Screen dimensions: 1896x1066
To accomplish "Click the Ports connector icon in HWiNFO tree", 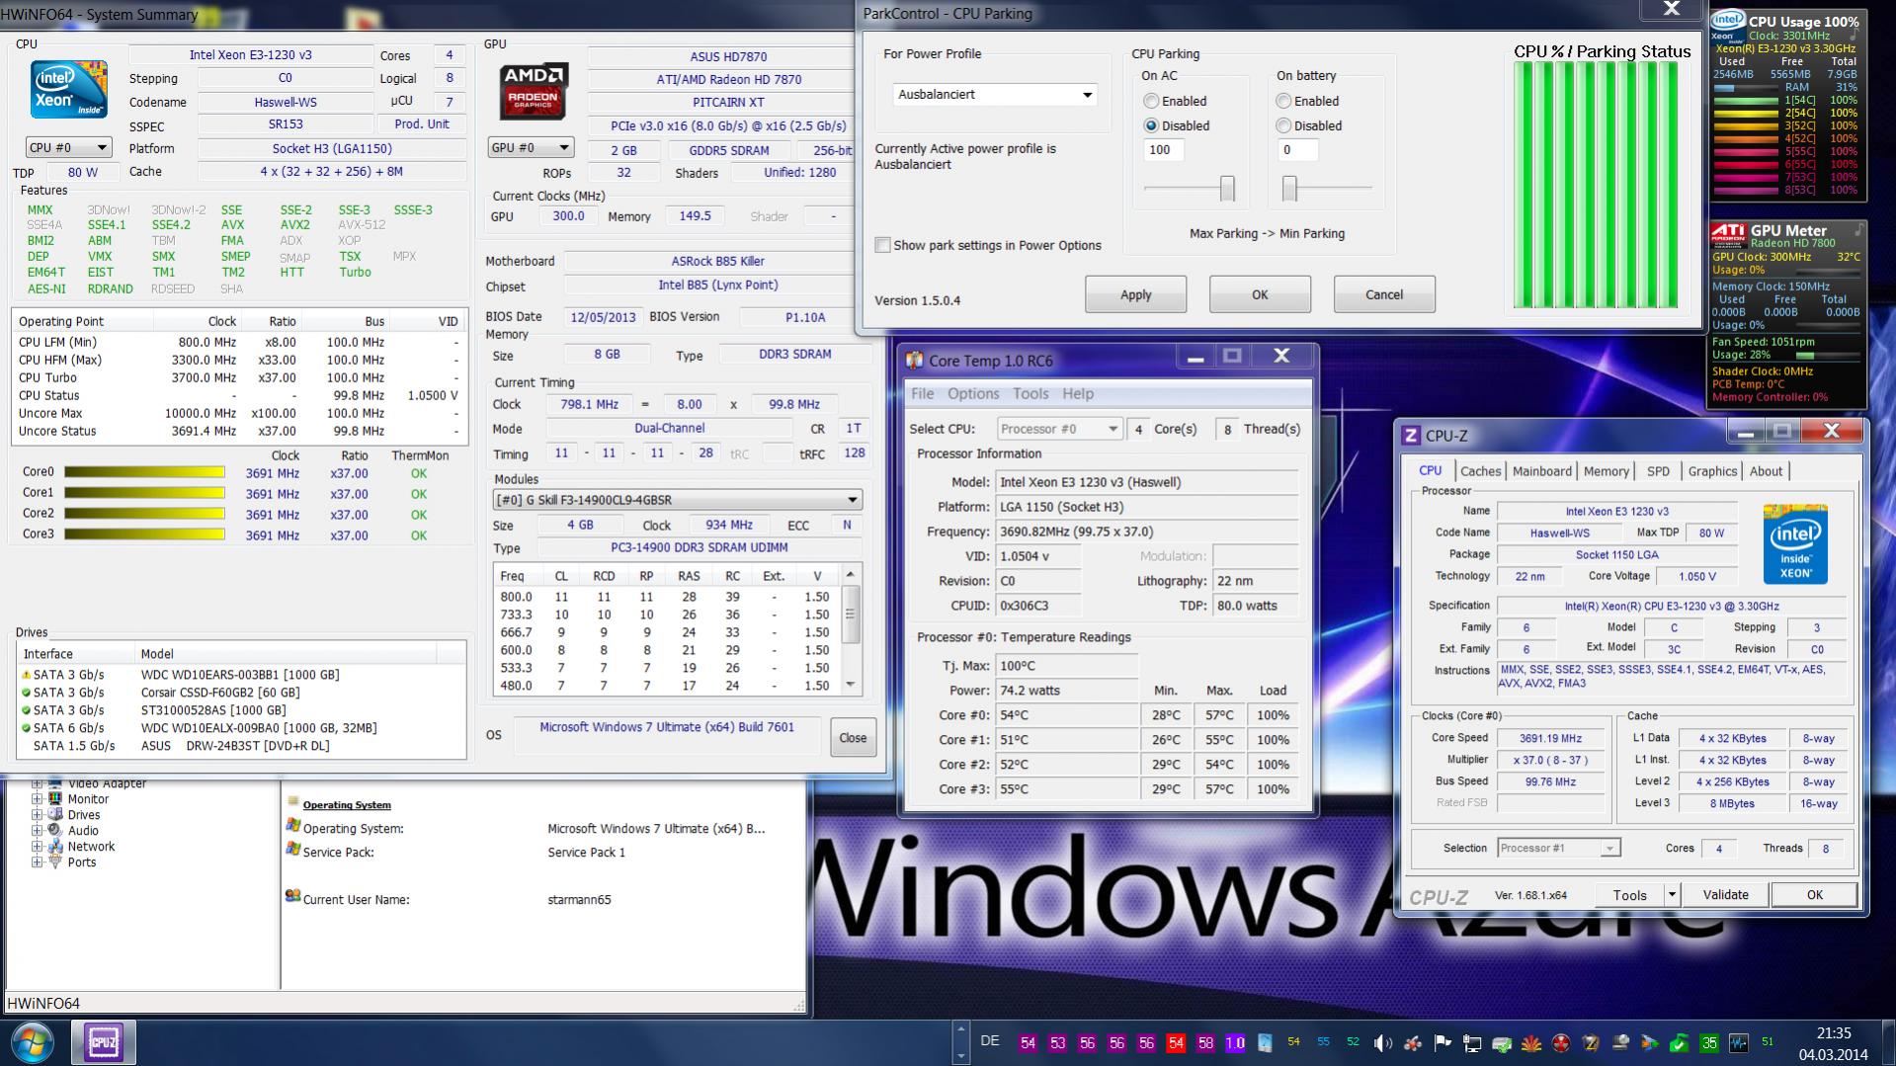I will click(x=55, y=862).
